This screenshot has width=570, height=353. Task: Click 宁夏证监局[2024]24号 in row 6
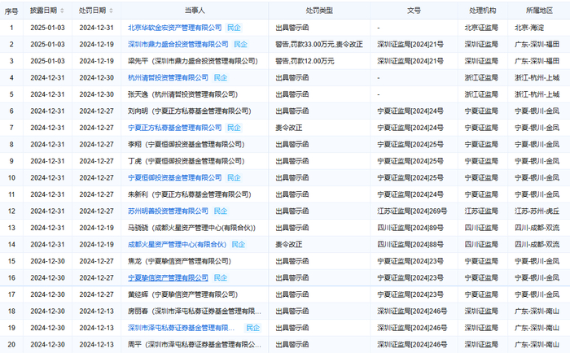410,111
